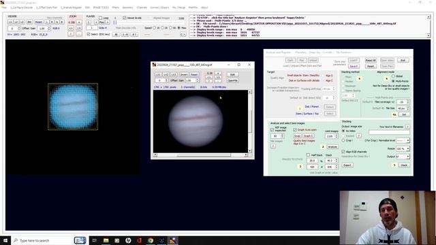Open the About menu
This screenshot has width=436, height=245.
(204, 7)
